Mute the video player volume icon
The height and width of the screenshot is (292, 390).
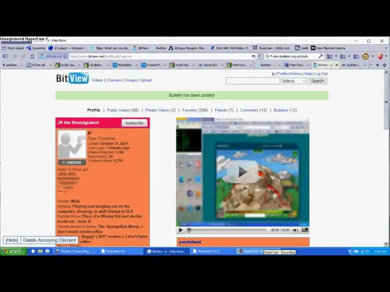(295, 230)
